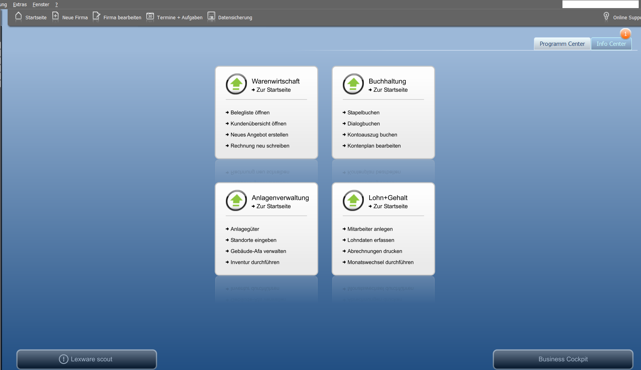Click the Neue Firma toolbar label
The width and height of the screenshot is (641, 370).
coord(75,18)
